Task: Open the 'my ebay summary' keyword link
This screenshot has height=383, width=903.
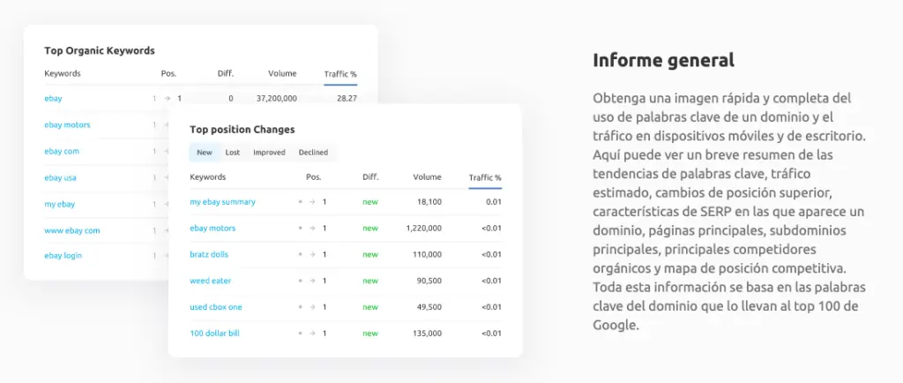Action: pyautogui.click(x=223, y=202)
